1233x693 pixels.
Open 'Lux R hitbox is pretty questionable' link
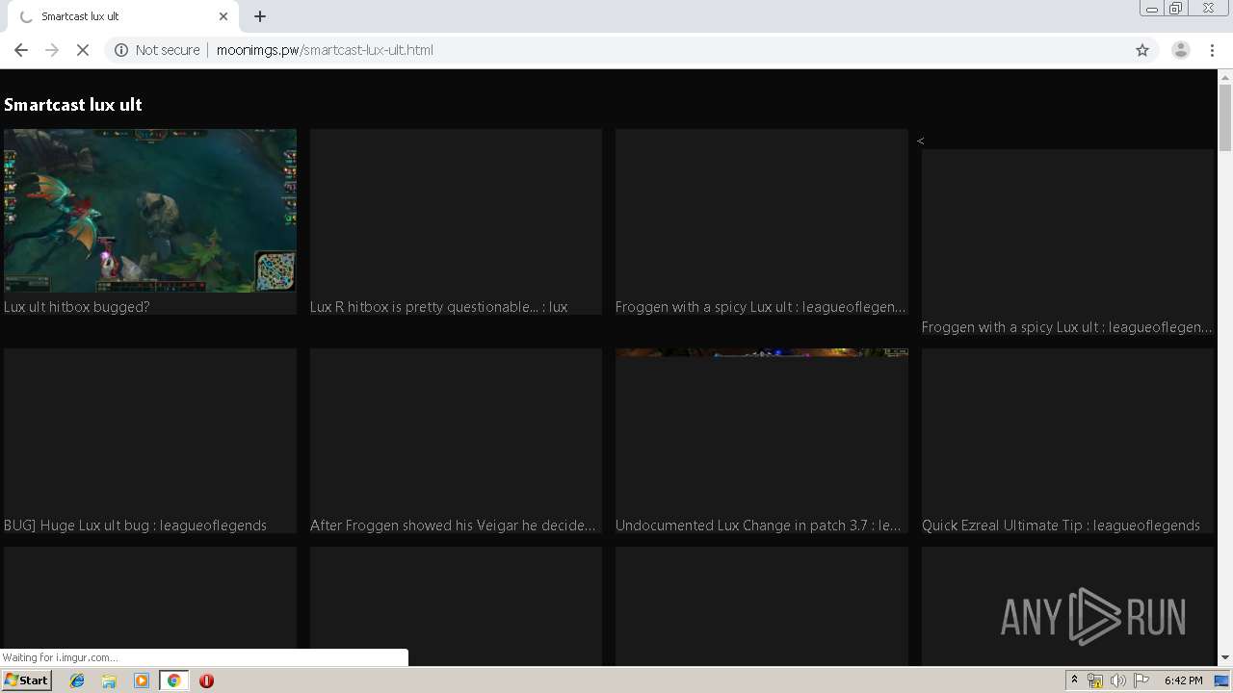(x=439, y=307)
